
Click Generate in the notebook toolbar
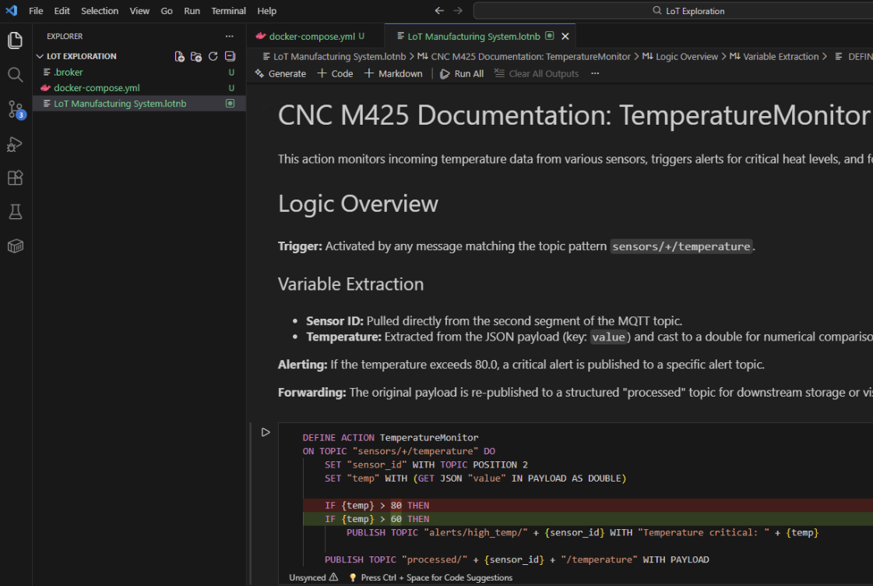[x=280, y=73]
